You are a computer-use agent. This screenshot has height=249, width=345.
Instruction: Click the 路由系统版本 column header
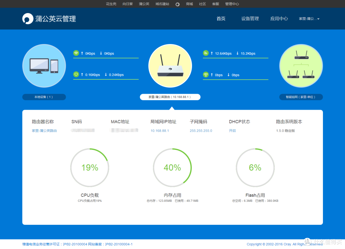point(289,122)
